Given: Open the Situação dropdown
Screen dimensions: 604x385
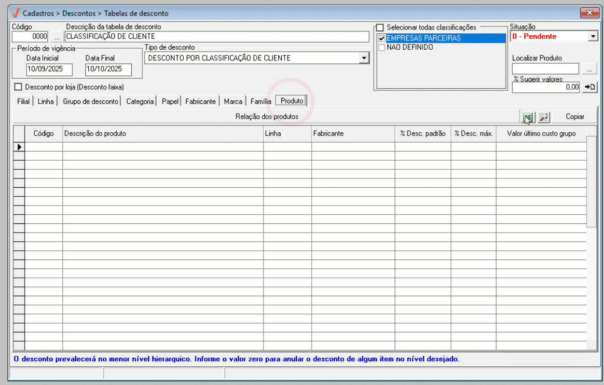Looking at the screenshot, I should pos(593,37).
